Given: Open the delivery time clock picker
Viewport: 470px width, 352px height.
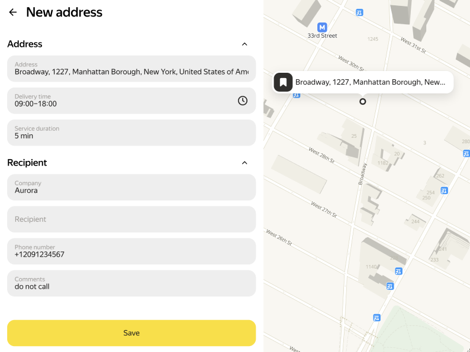Looking at the screenshot, I should 243,101.
